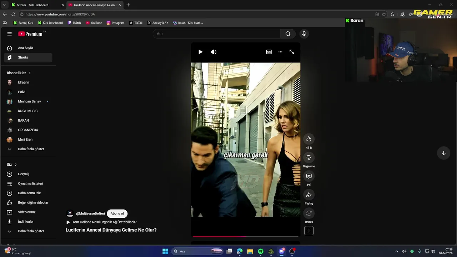Click the browser address bar URL
This screenshot has height=257, width=457.
pyautogui.click(x=60, y=14)
